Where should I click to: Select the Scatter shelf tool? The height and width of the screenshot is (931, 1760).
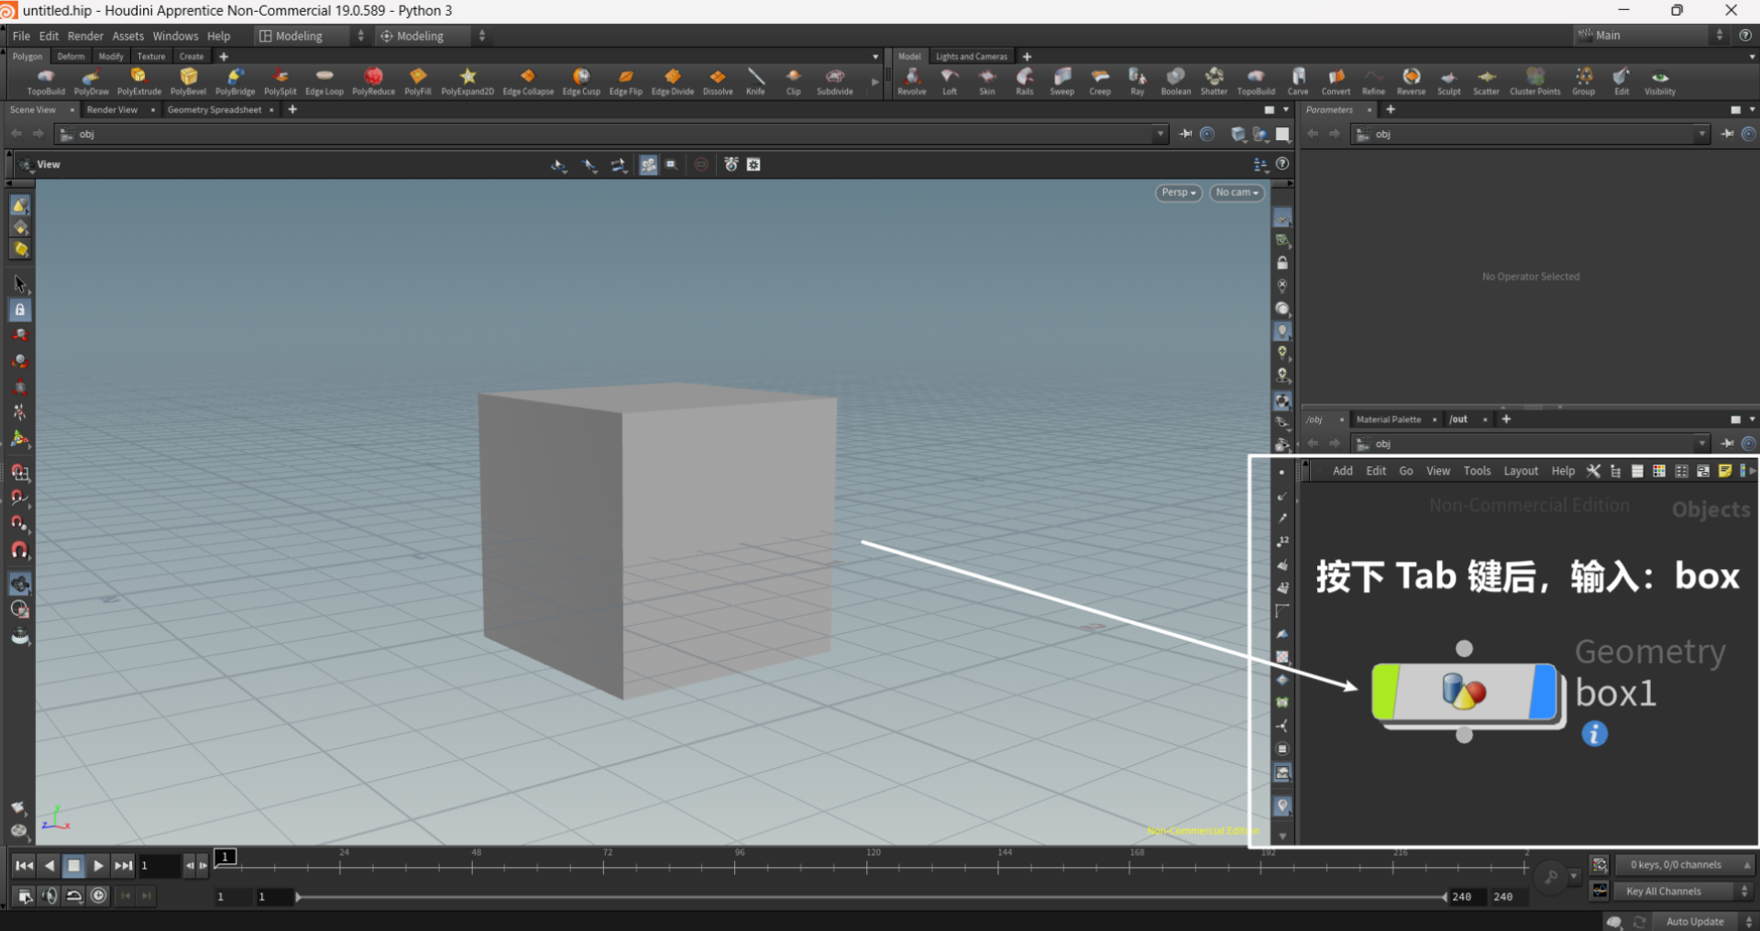click(1487, 81)
